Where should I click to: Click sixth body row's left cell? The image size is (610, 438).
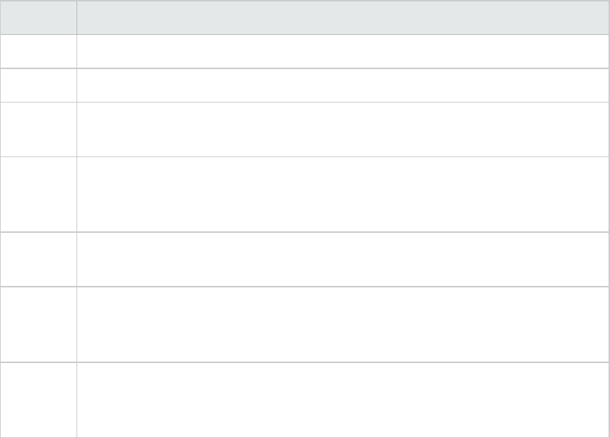38,324
